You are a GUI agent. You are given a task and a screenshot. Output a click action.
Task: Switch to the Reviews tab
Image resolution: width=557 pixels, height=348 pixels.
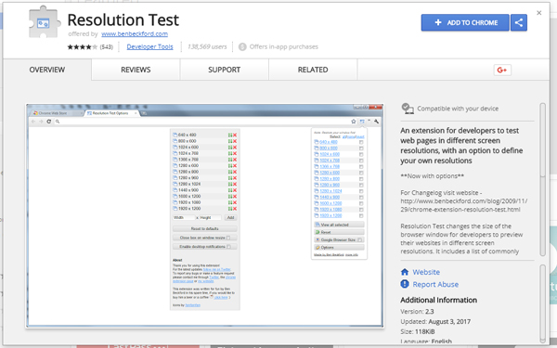tap(136, 70)
